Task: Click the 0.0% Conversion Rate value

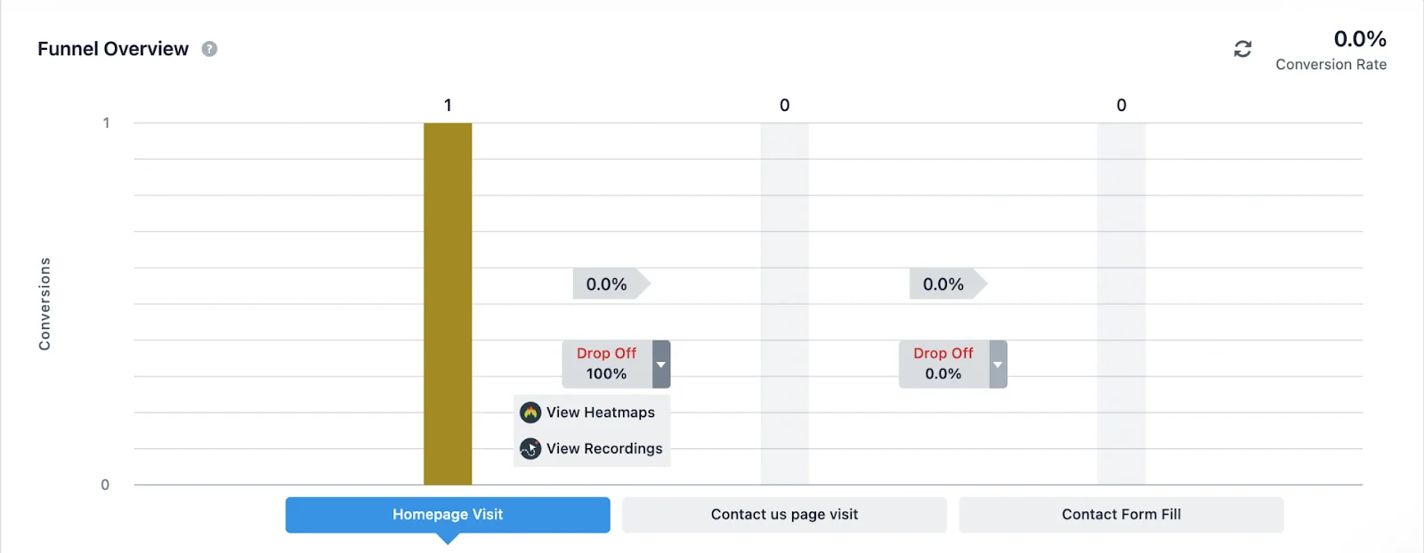Action: [x=1359, y=39]
